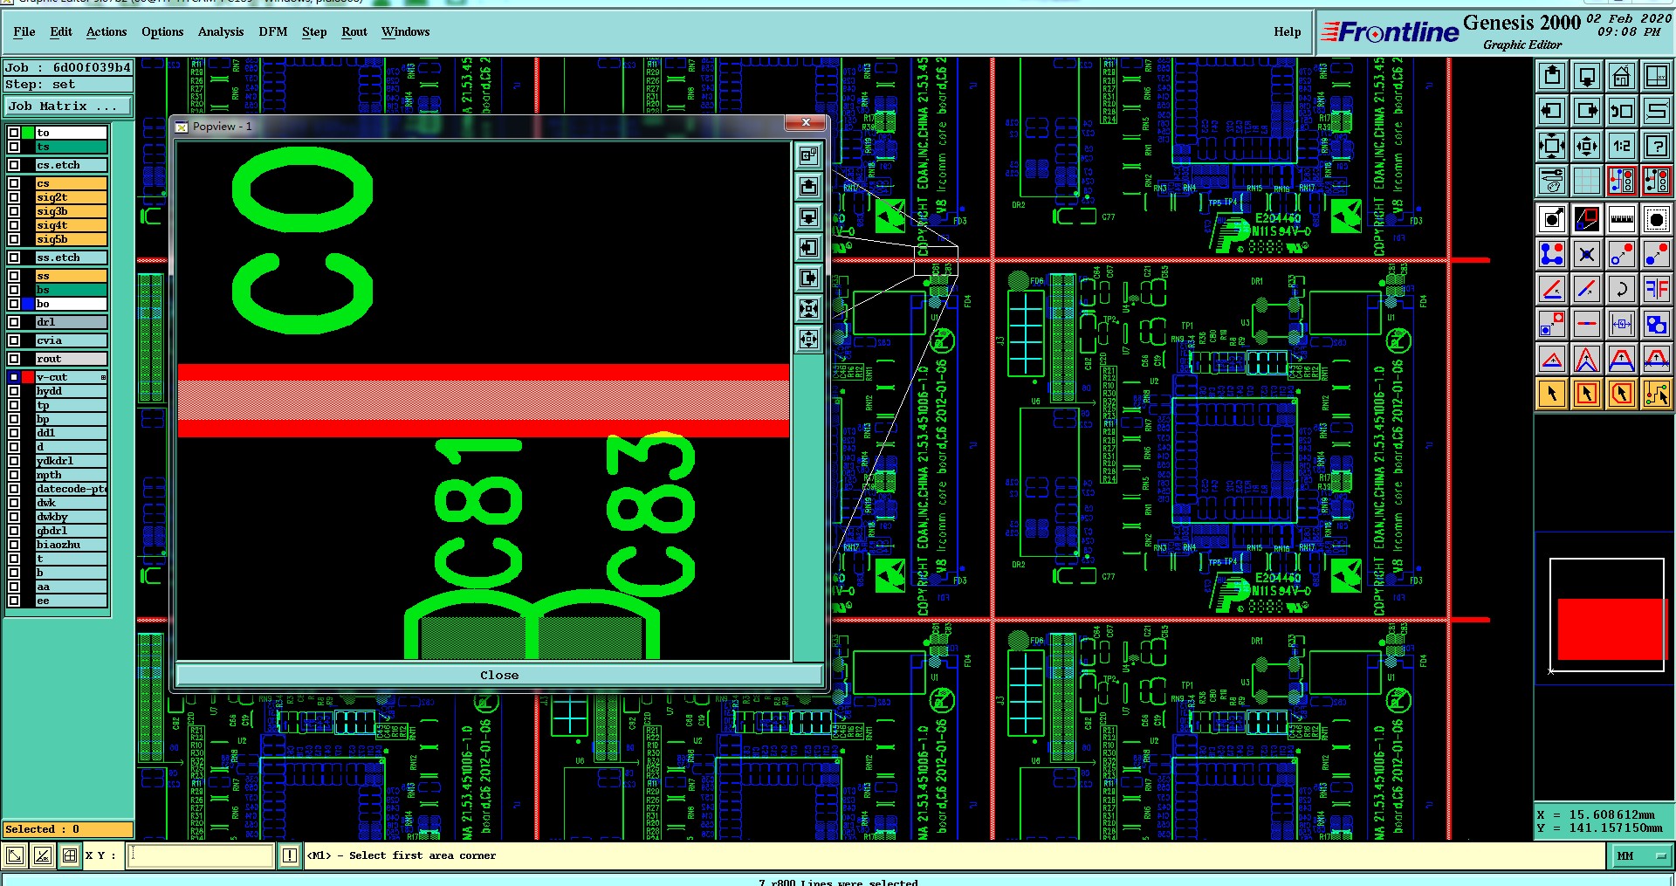The width and height of the screenshot is (1676, 886).
Task: Open the Windows menu
Action: [406, 31]
